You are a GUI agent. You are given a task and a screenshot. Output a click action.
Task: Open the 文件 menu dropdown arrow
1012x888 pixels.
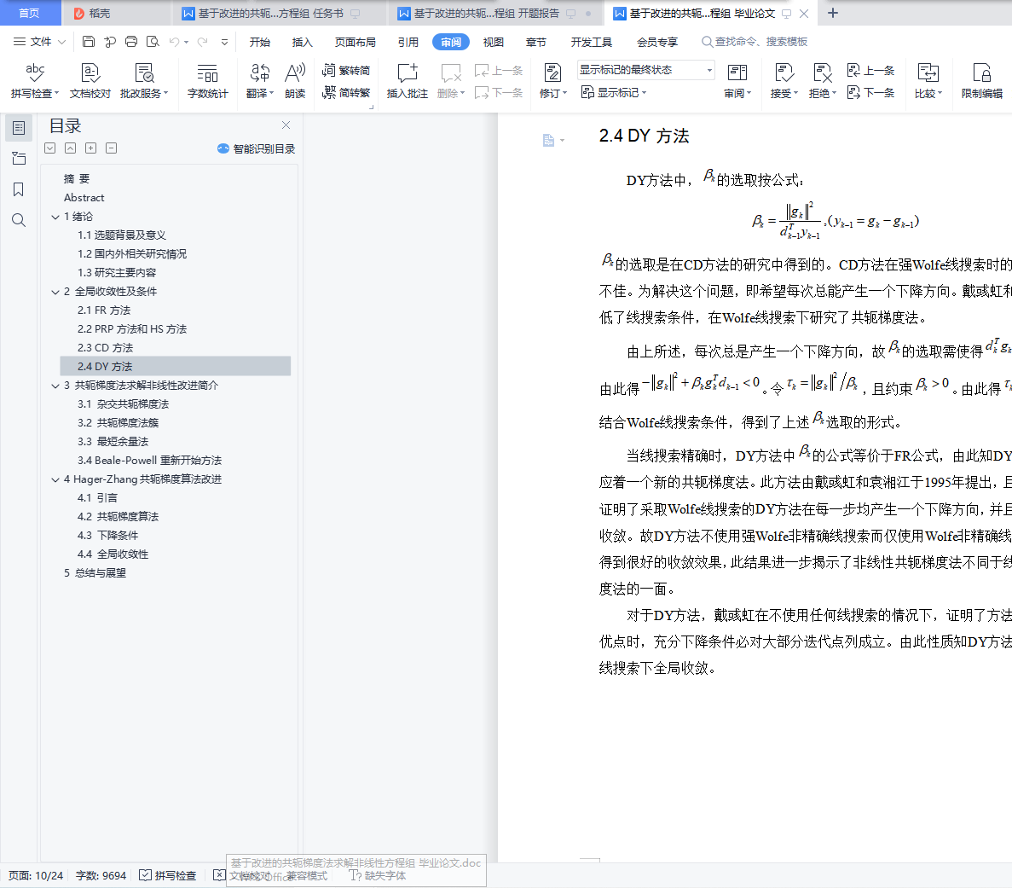(x=62, y=42)
